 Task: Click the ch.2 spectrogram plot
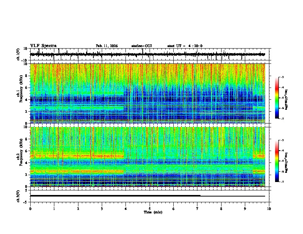point(148,157)
